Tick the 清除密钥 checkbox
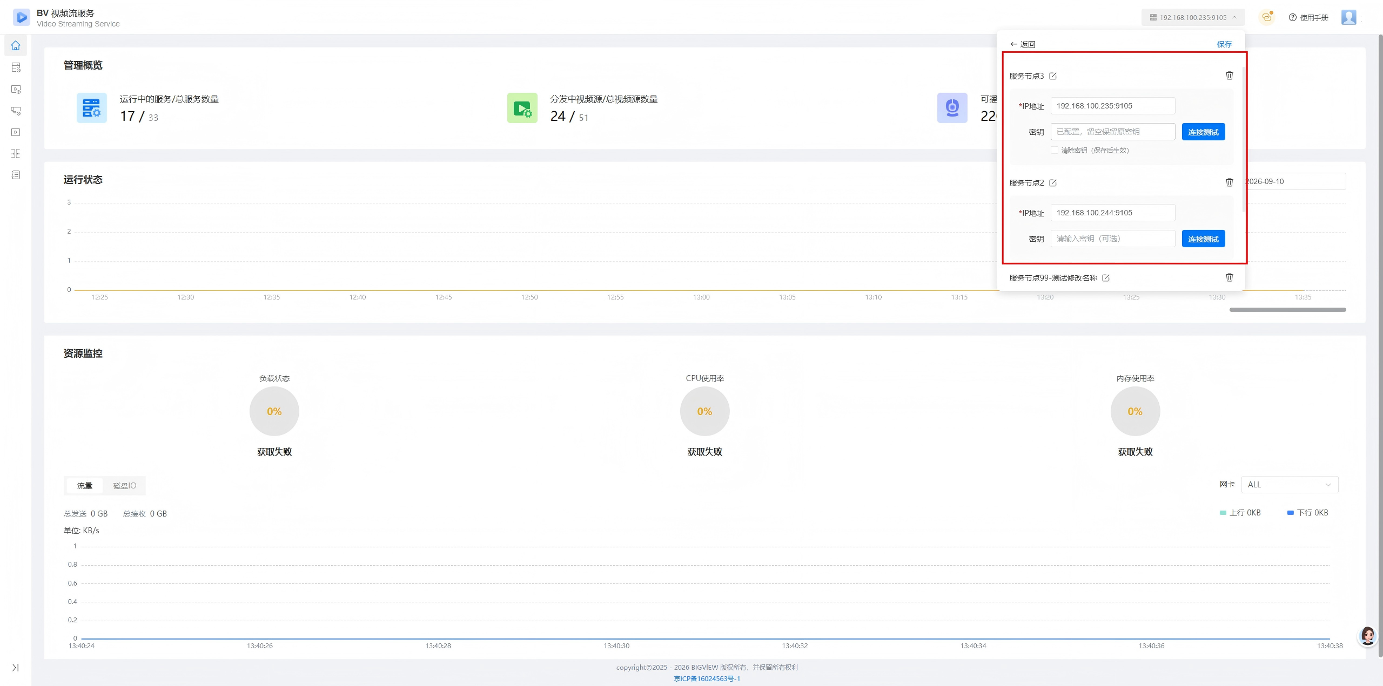 (x=1055, y=150)
